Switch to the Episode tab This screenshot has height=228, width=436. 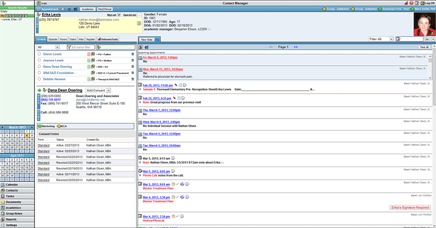tap(53, 39)
